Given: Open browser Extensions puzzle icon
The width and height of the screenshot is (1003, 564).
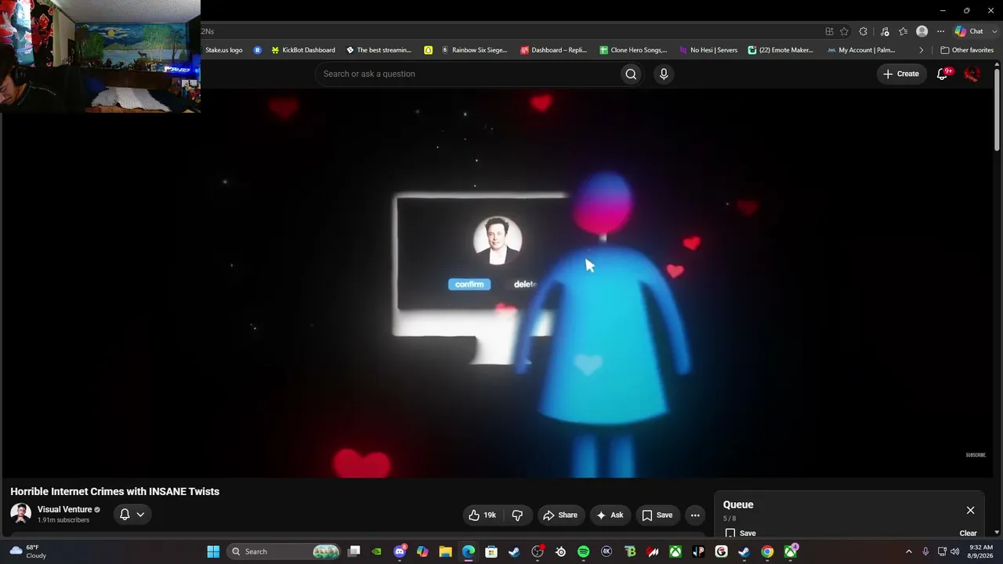Looking at the screenshot, I should click(864, 31).
